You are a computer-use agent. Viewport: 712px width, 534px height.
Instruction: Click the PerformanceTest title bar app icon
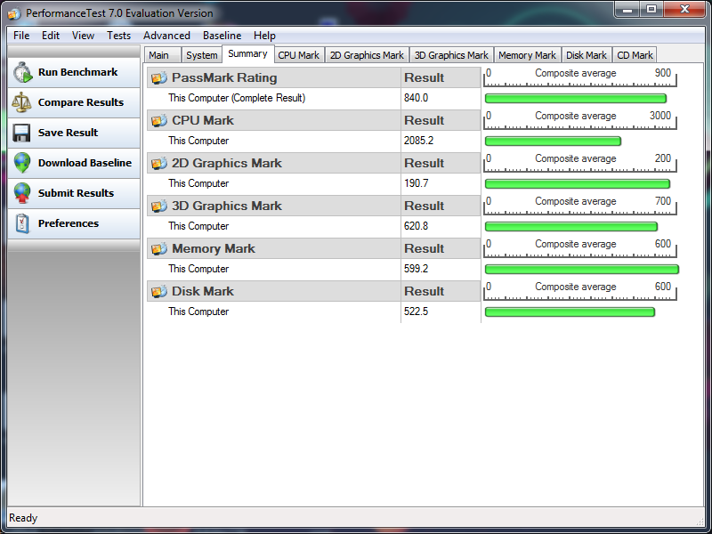point(14,13)
